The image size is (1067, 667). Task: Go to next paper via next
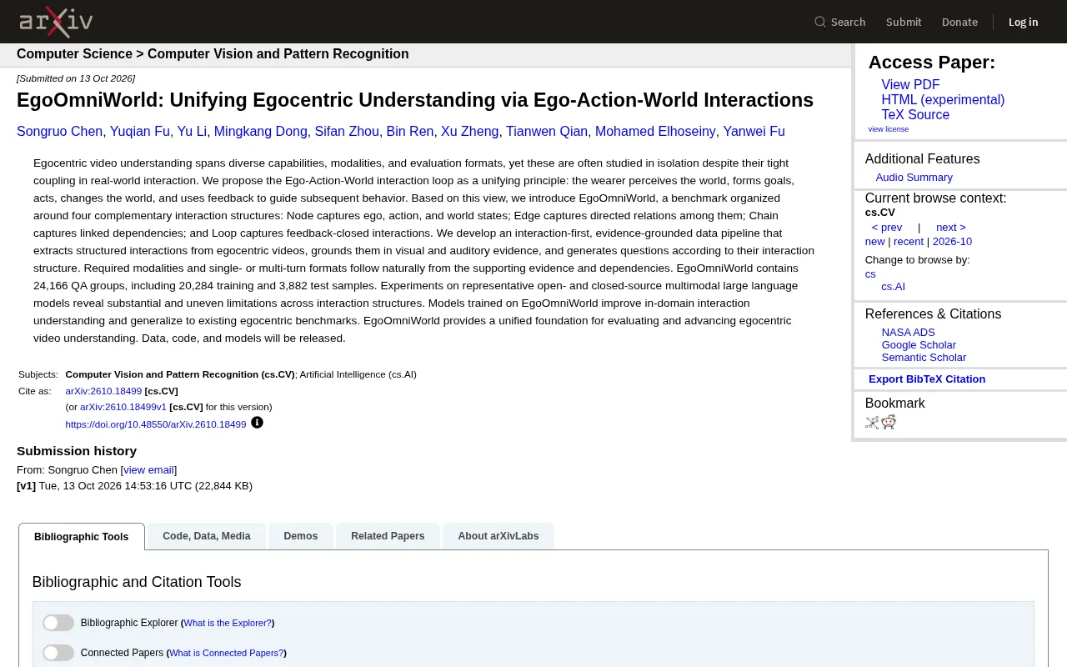[x=950, y=228]
